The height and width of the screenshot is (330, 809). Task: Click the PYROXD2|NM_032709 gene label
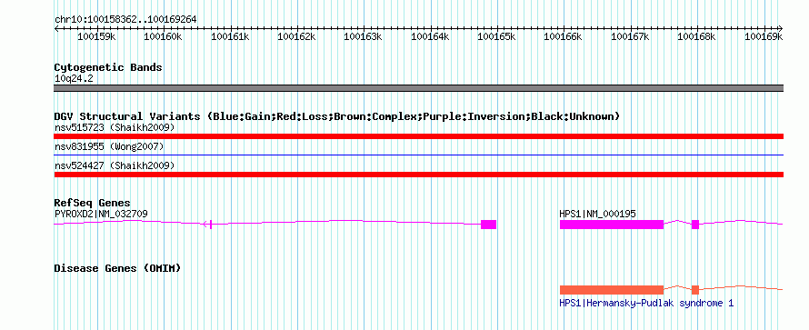[102, 214]
